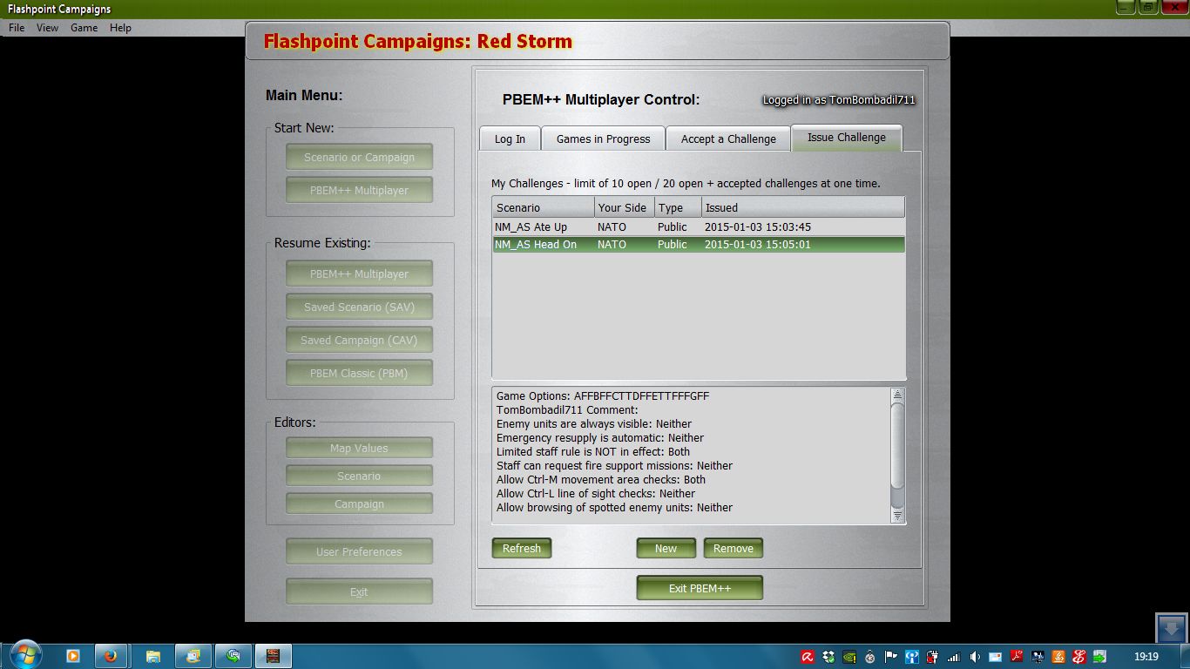
Task: Click the volume speaker tray icon
Action: [975, 657]
